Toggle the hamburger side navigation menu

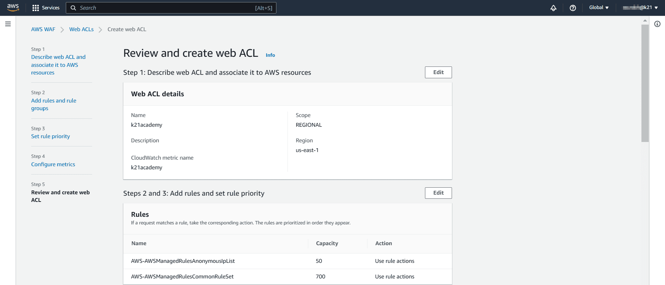tap(8, 24)
